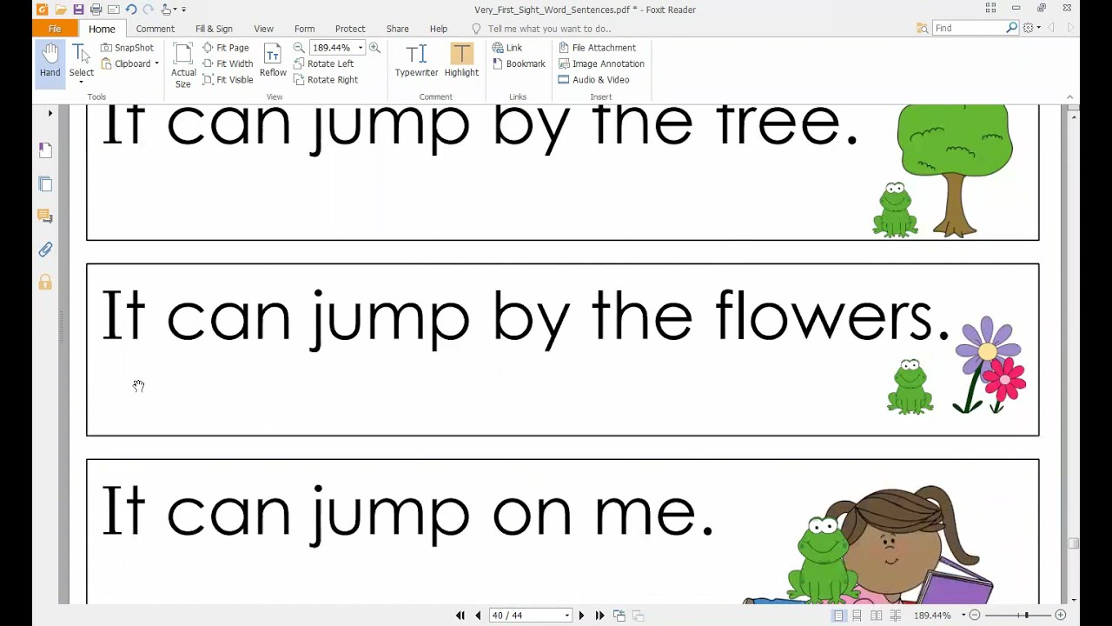Click the magnifier search icon in Find box
The image size is (1112, 626).
pos(1011,28)
